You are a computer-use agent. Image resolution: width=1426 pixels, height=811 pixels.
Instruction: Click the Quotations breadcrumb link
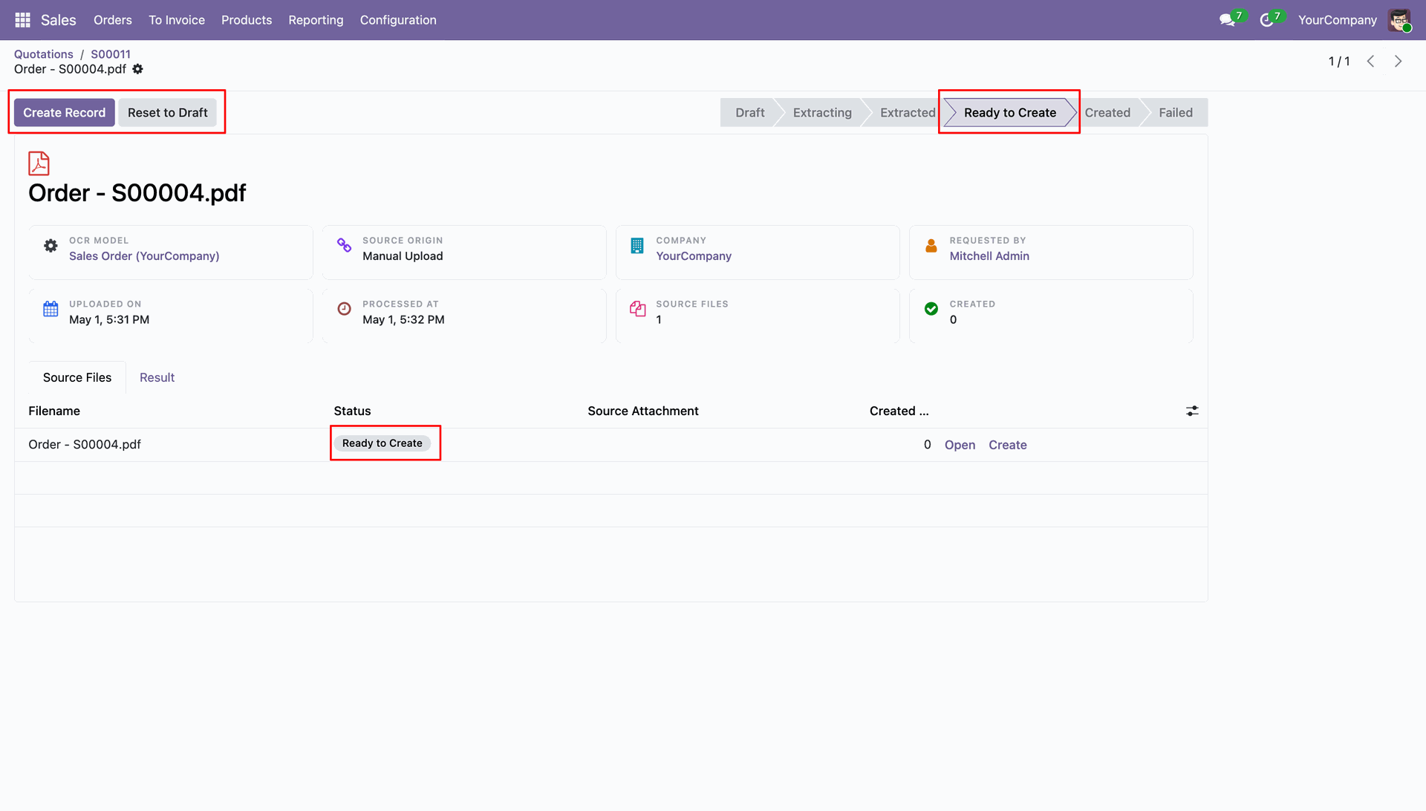tap(44, 54)
